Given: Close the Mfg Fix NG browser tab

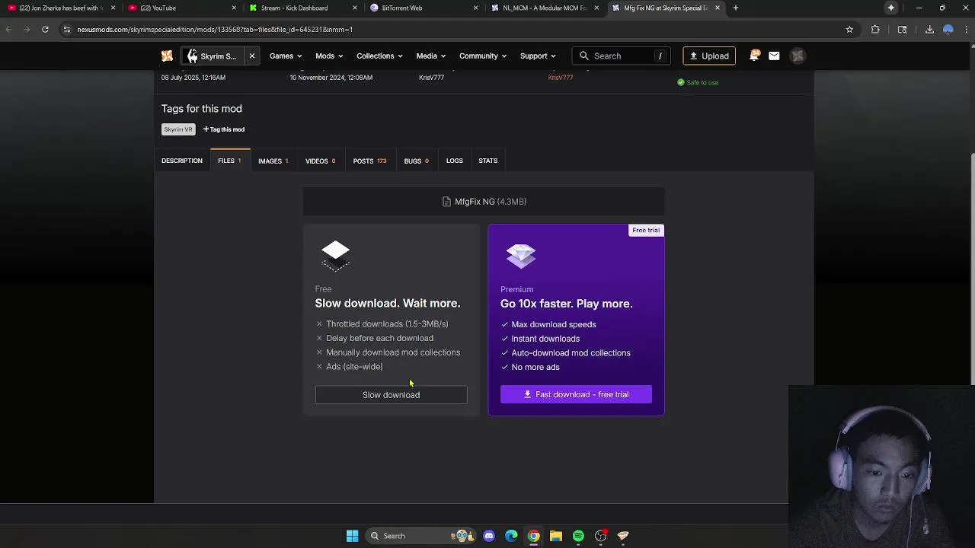Looking at the screenshot, I should (717, 8).
